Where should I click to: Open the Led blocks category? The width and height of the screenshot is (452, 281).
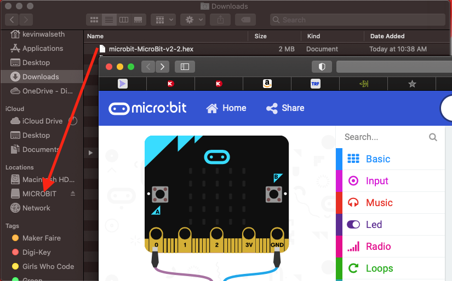click(x=374, y=225)
